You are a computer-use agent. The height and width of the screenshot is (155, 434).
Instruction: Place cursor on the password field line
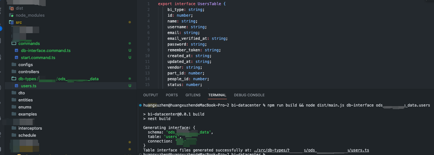[186, 44]
